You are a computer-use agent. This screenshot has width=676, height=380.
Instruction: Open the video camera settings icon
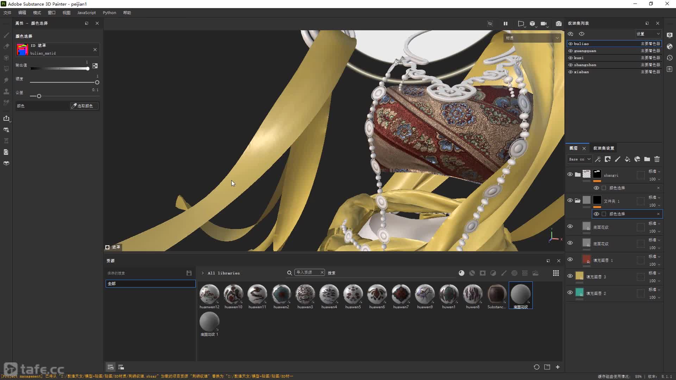[x=544, y=24]
